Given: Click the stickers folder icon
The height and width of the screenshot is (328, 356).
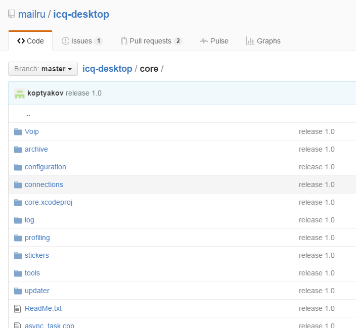Looking at the screenshot, I should pos(18,255).
